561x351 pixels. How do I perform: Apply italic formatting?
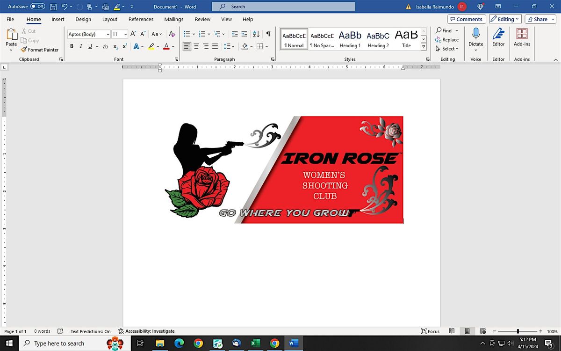point(80,46)
